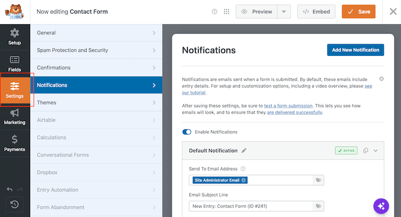Edit the Default Notification name pencil
401x217 pixels.
(244, 151)
